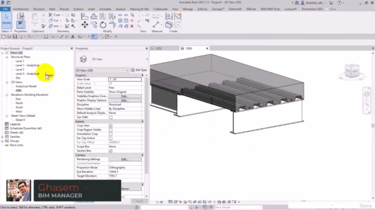This screenshot has height=210, width=375.
Task: Click the navigation wheel icon on navigation bar
Action: coord(367,94)
